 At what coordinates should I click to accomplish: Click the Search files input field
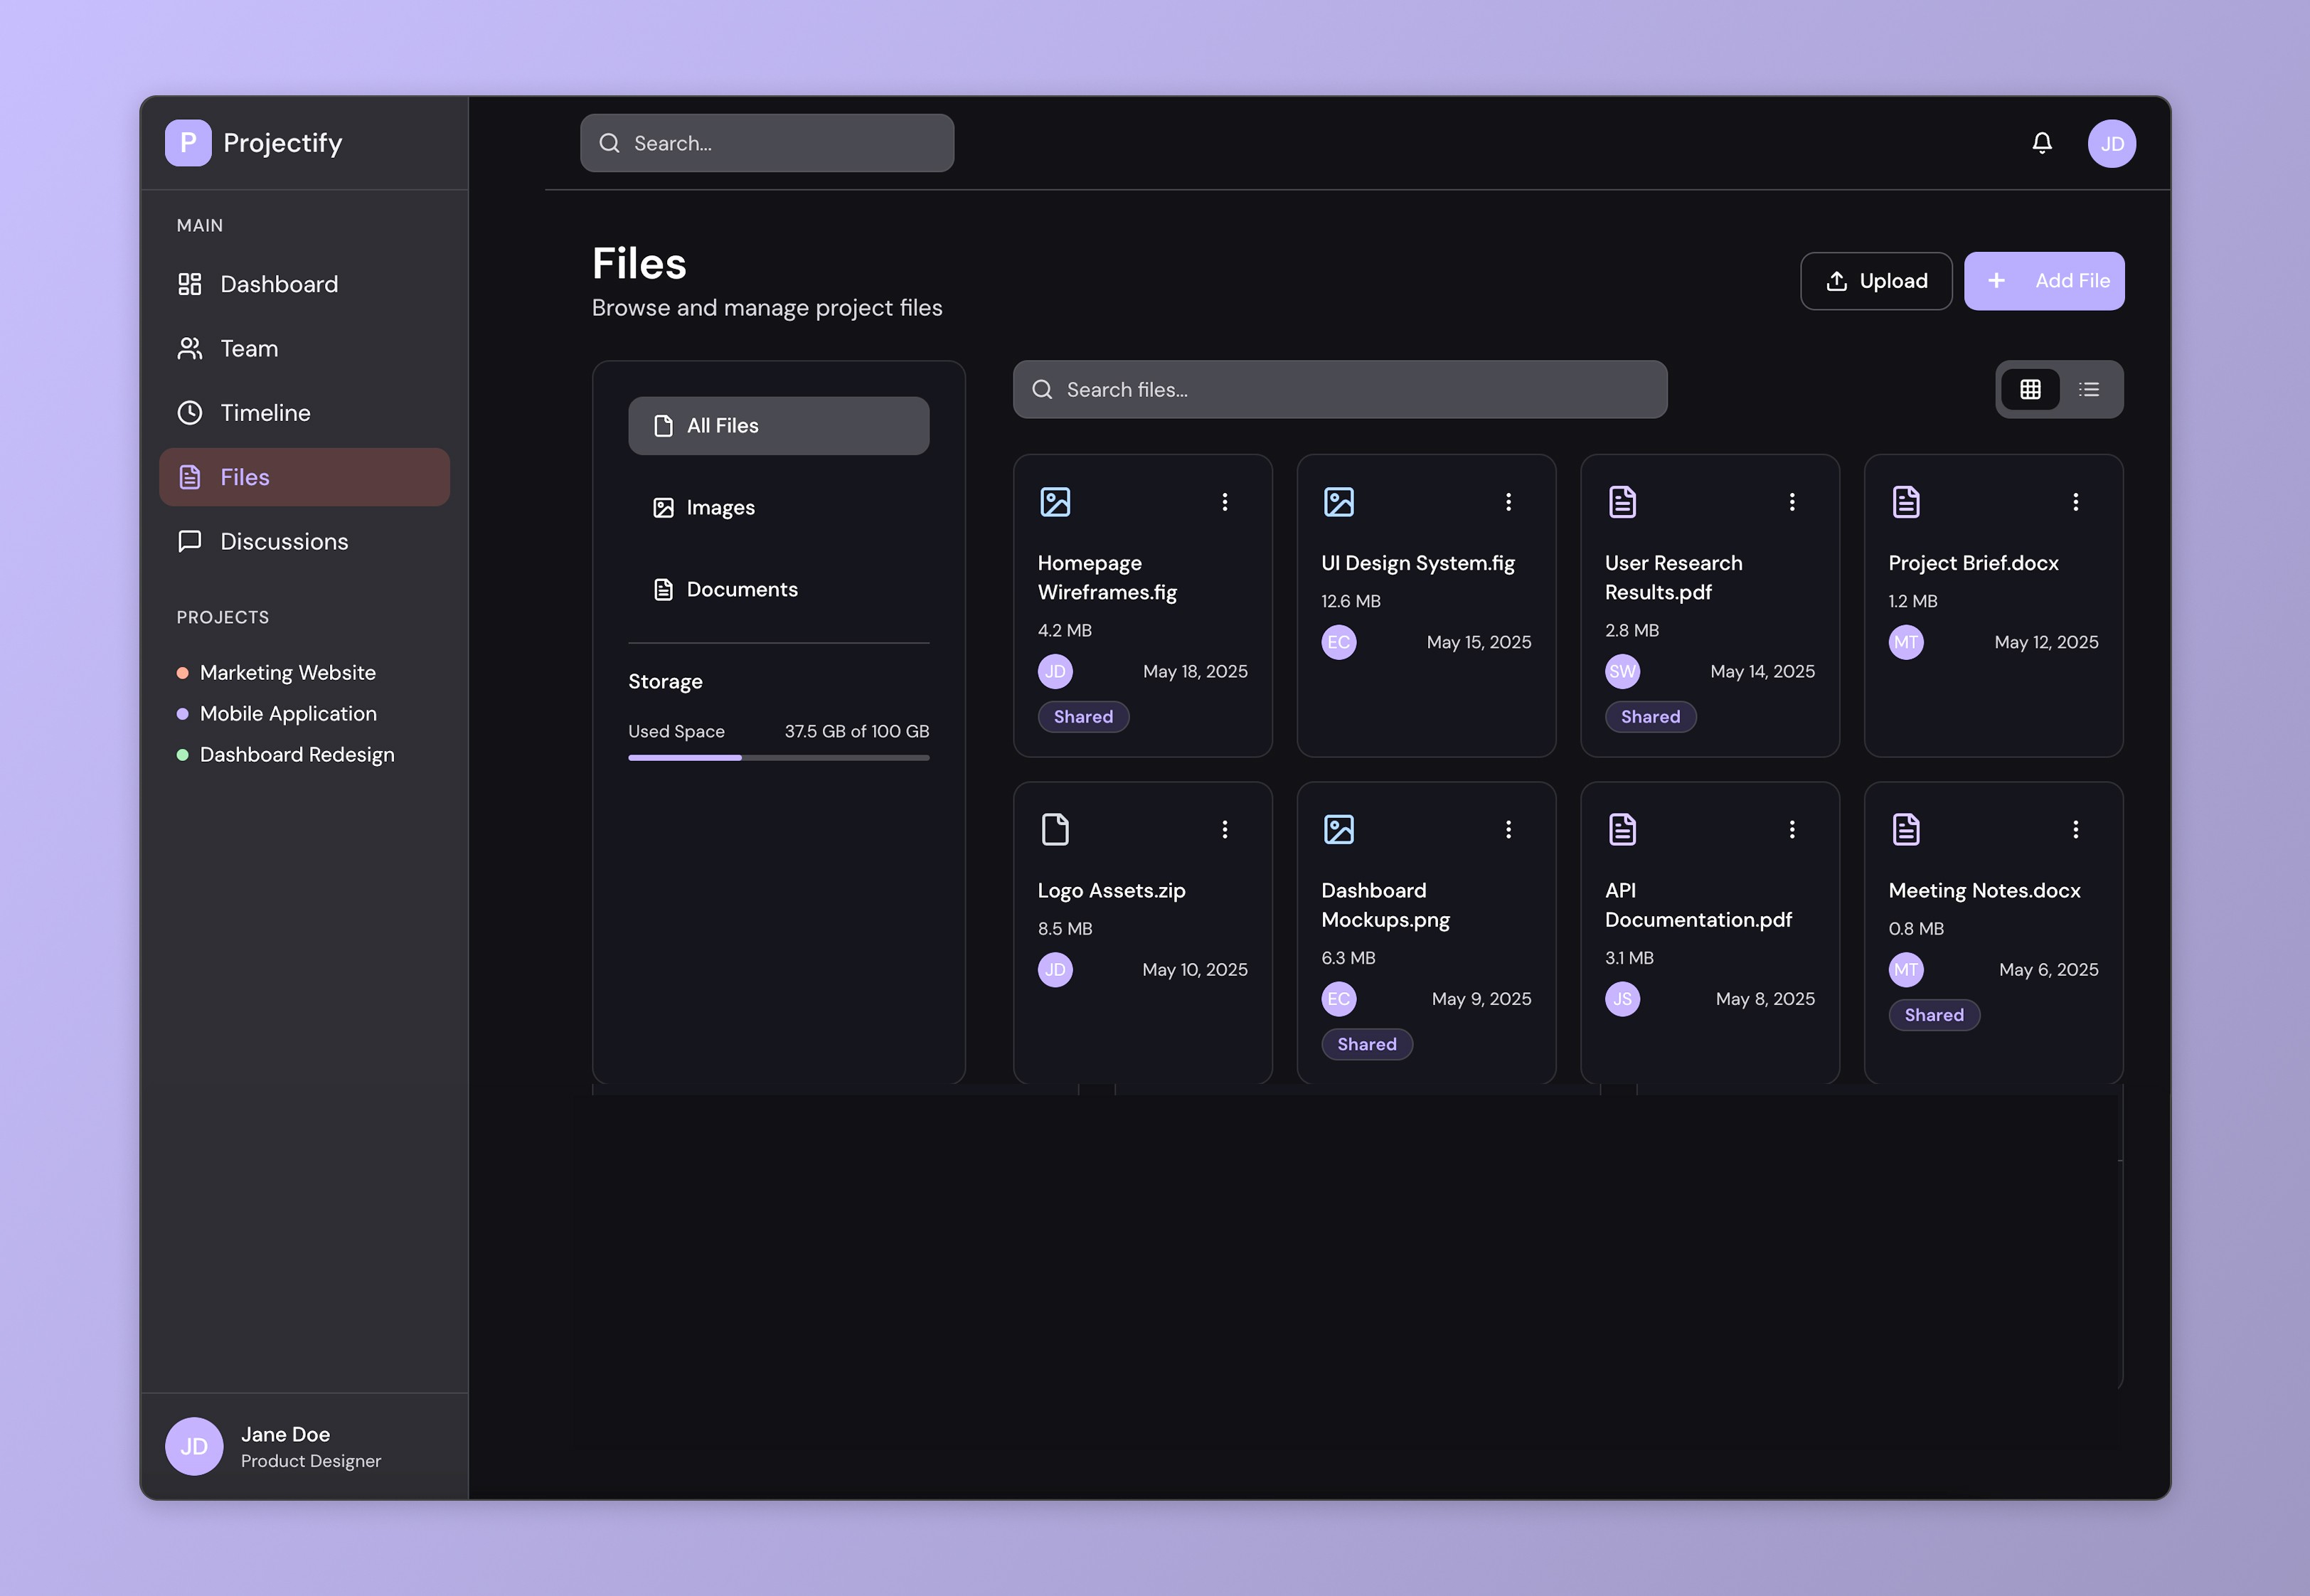(1339, 390)
